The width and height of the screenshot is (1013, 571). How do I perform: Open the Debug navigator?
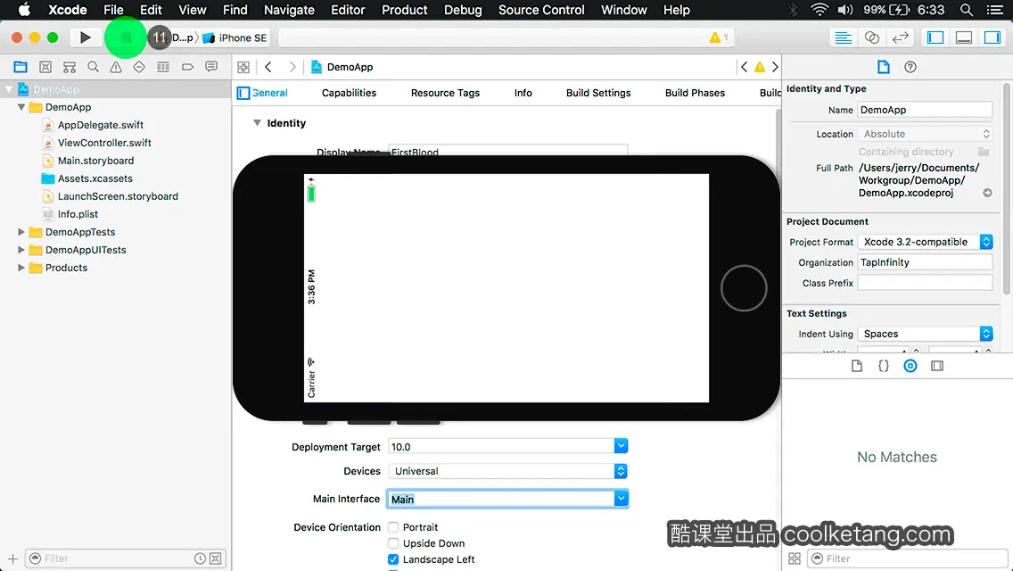[163, 67]
